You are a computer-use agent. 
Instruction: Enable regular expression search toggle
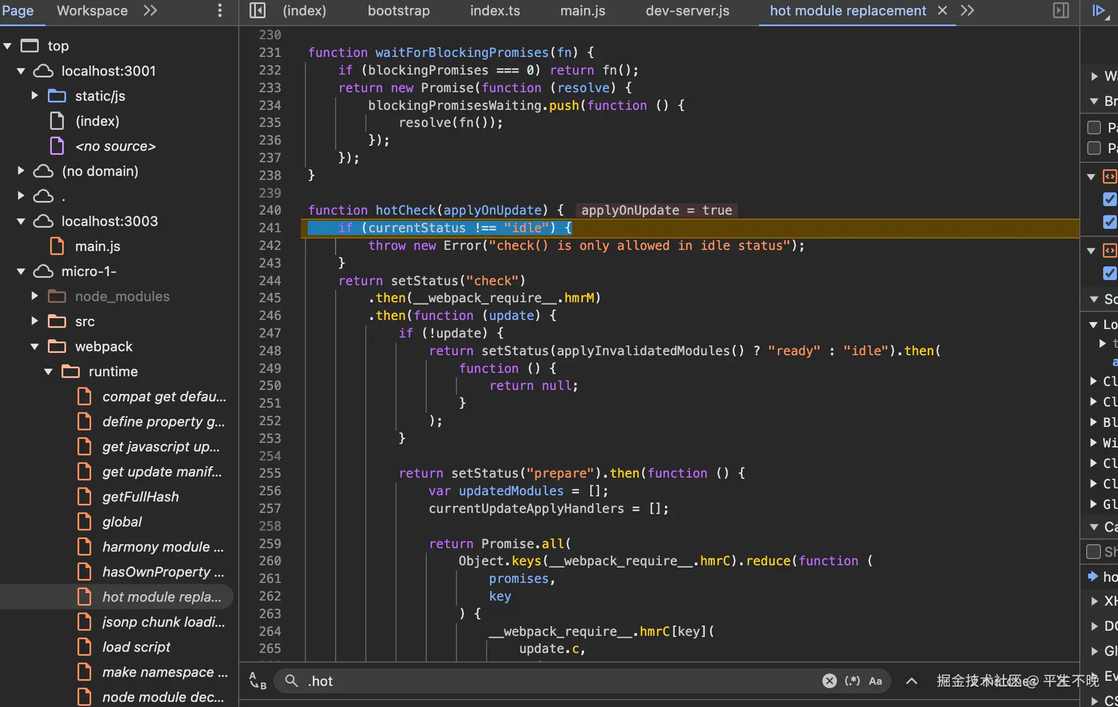coord(852,681)
